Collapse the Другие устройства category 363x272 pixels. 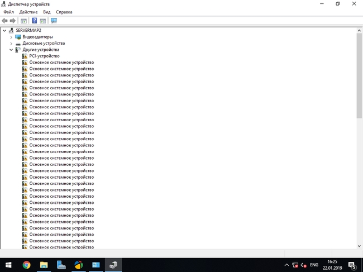(x=11, y=50)
